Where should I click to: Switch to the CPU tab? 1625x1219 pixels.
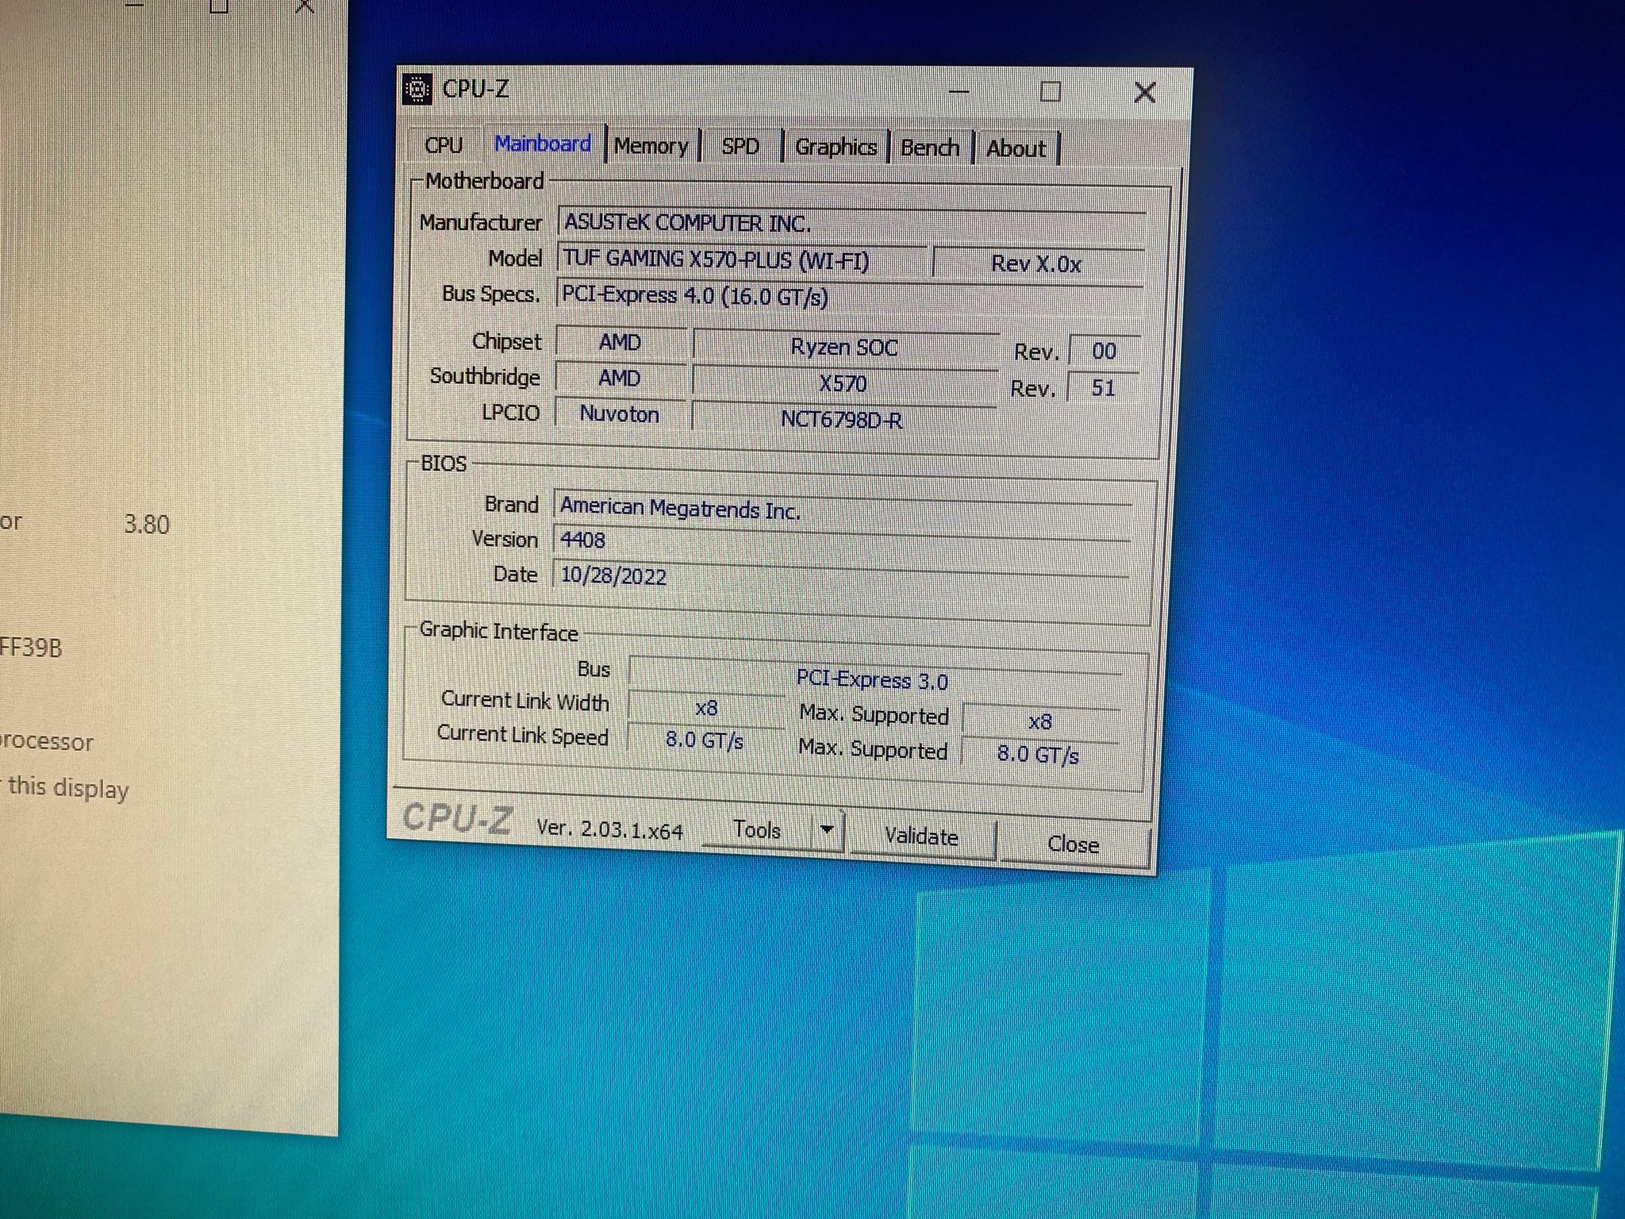point(444,145)
